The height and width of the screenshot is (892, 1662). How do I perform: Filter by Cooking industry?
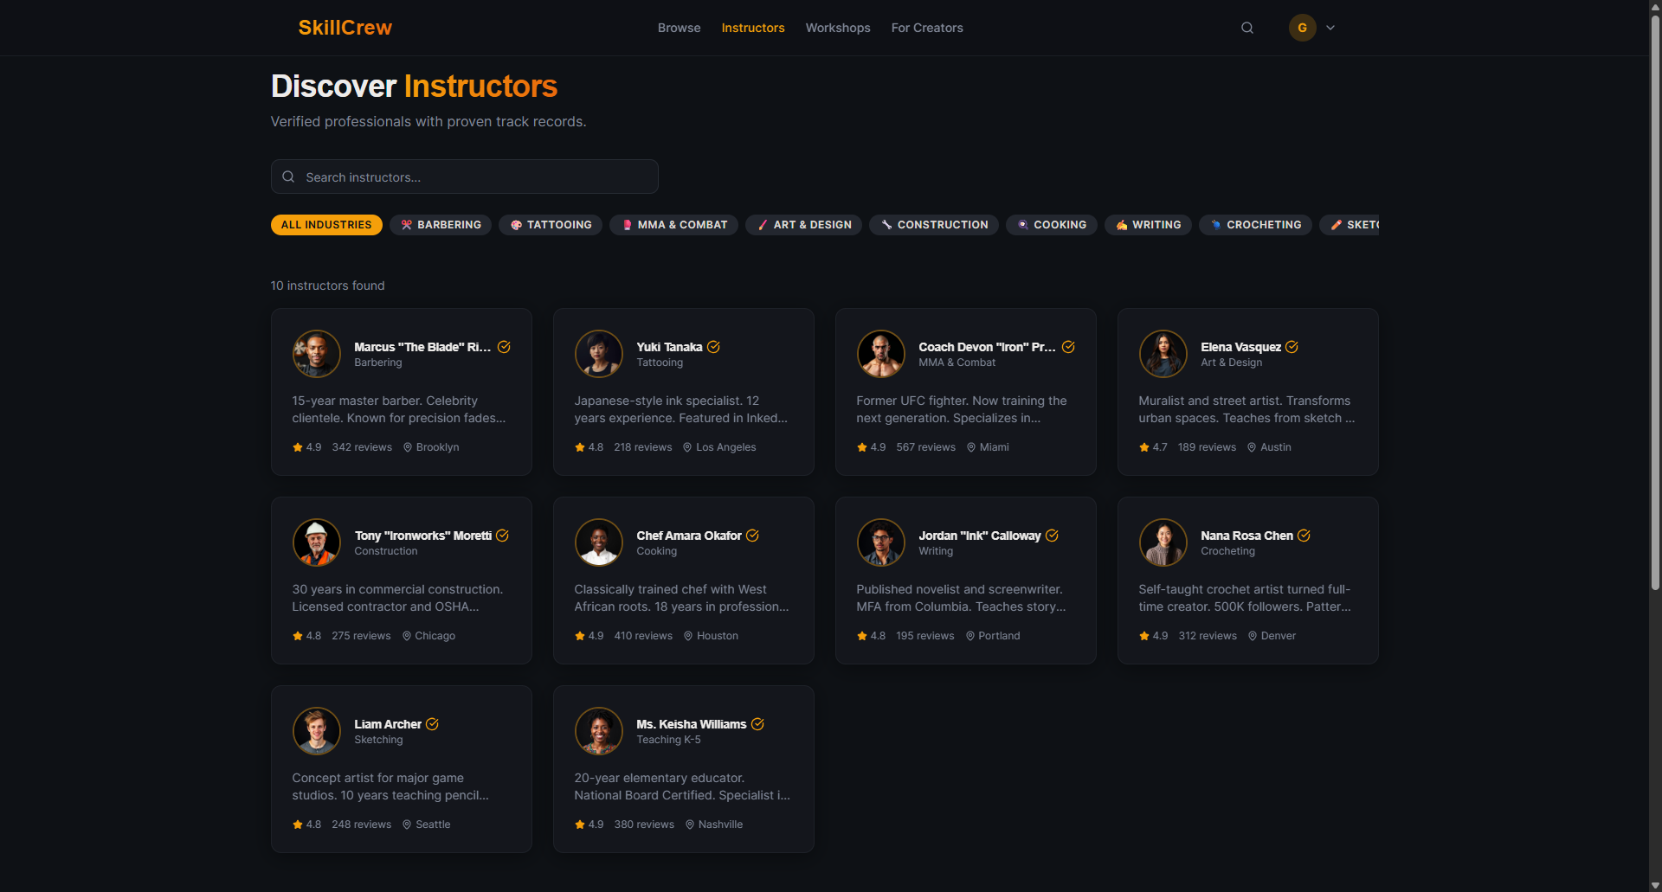pyautogui.click(x=1052, y=225)
